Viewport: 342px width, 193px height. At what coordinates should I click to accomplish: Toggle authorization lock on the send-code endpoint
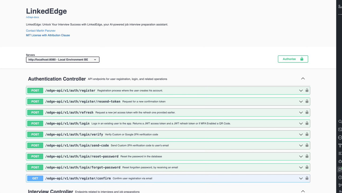pos(307,145)
